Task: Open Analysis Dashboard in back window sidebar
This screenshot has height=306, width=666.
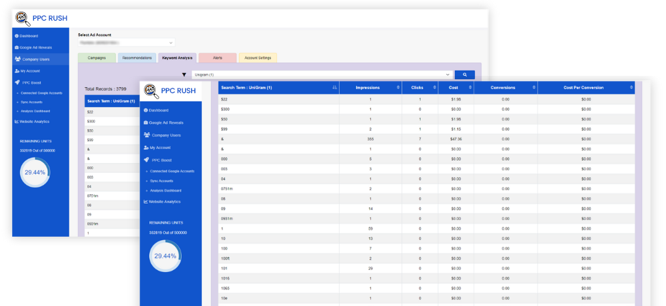Action: tap(35, 111)
